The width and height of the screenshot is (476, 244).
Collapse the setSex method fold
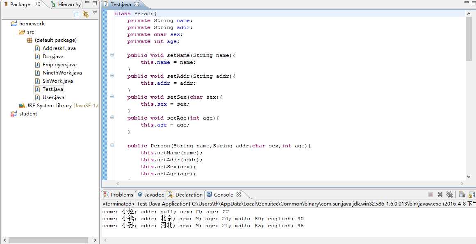tap(112, 97)
